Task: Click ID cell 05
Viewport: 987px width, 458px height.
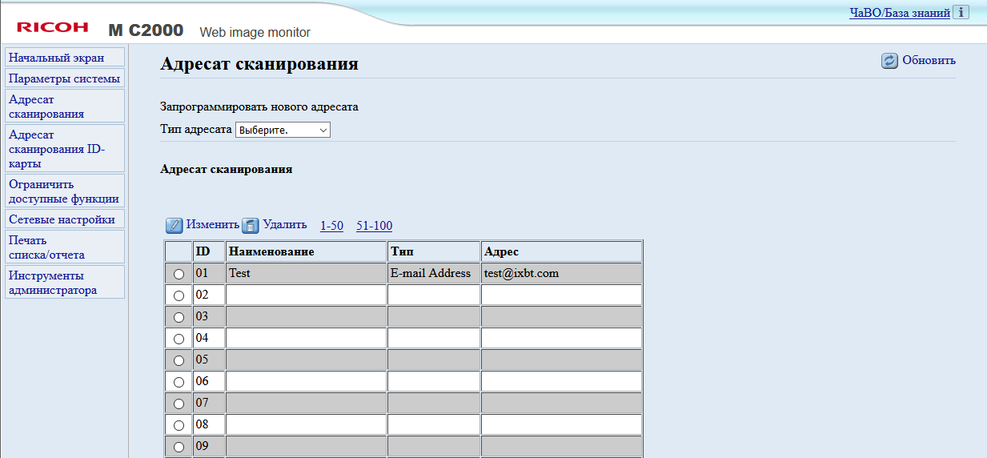Action: [209, 360]
